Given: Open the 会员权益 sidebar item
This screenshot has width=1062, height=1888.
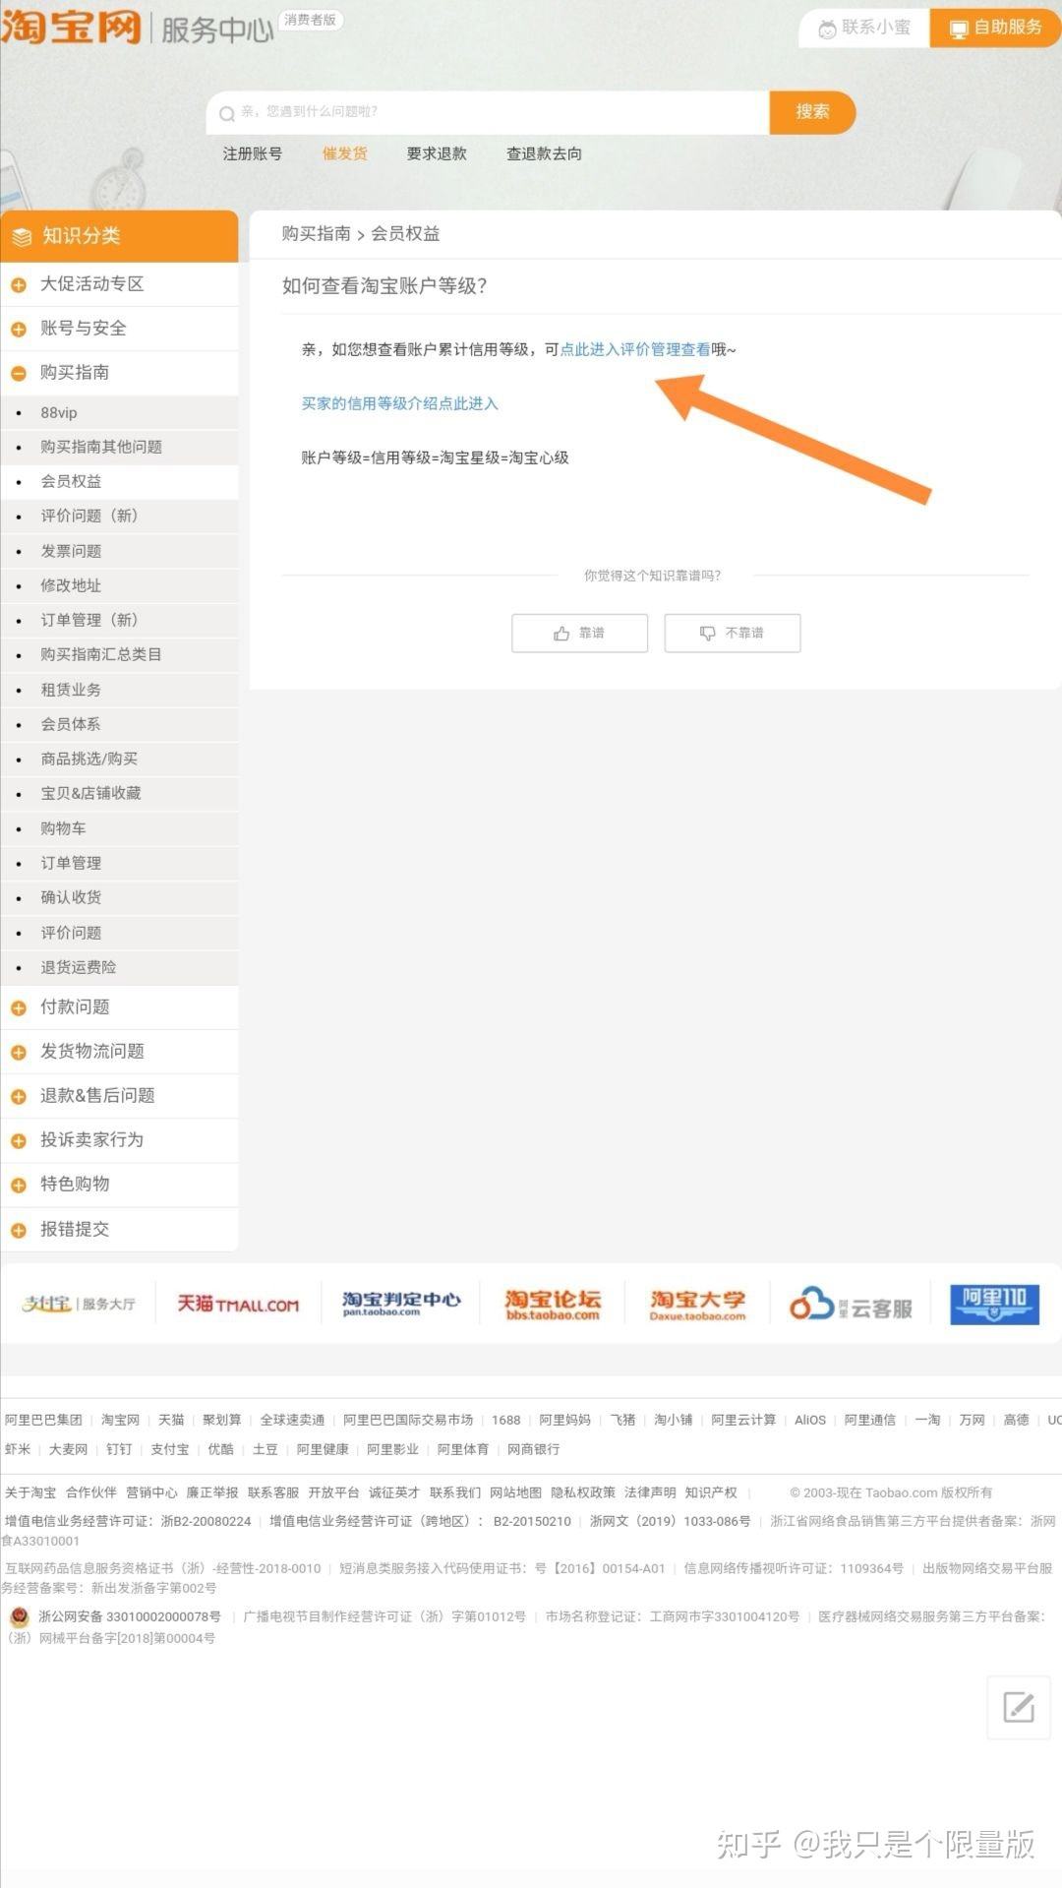Looking at the screenshot, I should coord(119,481).
